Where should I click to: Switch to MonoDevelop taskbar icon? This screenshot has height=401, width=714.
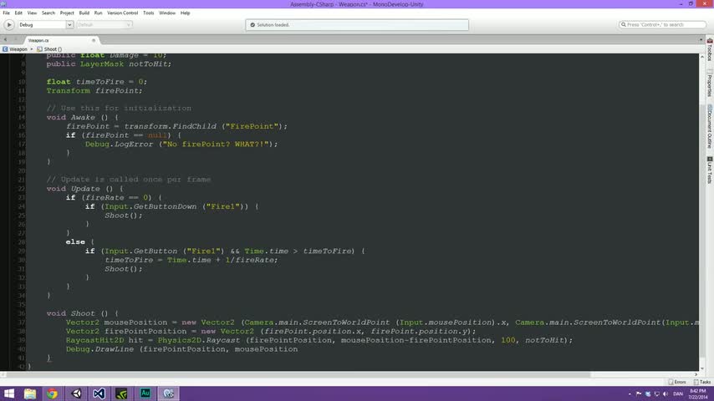pyautogui.click(x=169, y=393)
